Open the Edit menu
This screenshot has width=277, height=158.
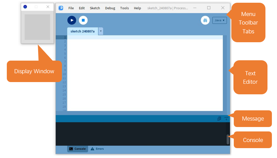click(82, 8)
